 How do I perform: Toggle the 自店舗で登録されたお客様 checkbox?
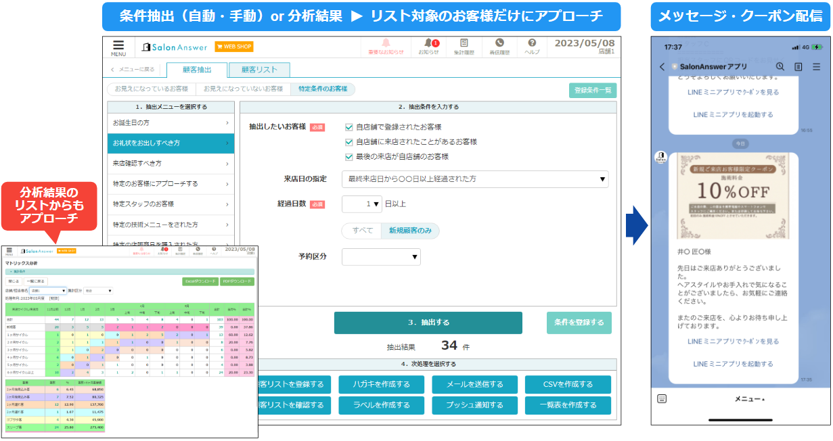349,127
